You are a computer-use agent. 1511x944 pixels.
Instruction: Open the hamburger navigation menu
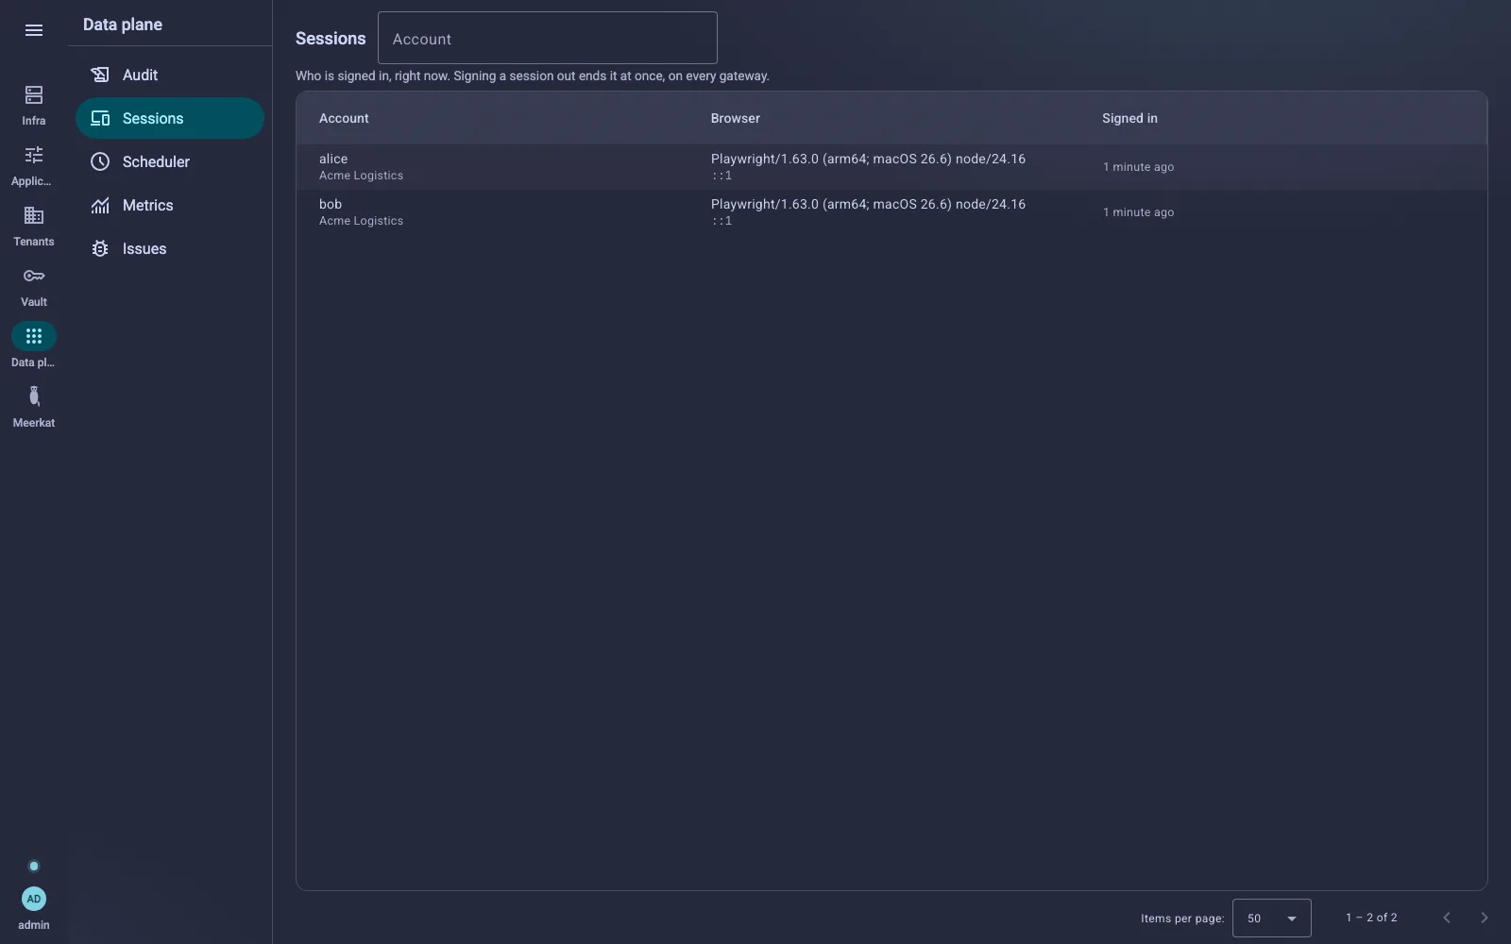click(x=34, y=30)
